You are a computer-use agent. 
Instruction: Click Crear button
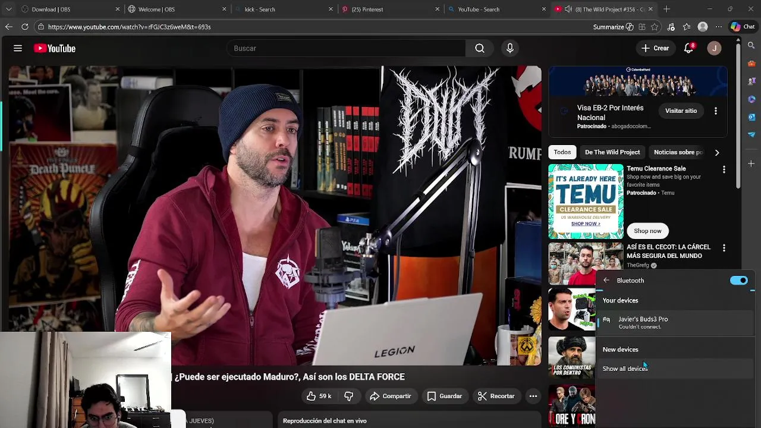pos(655,48)
